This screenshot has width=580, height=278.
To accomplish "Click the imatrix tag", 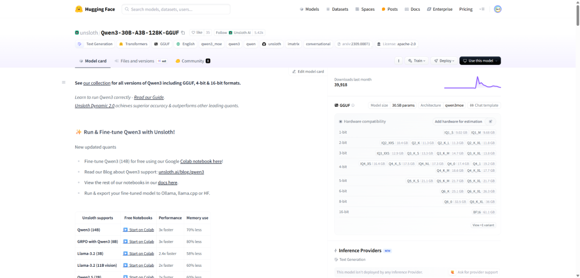I will [294, 44].
